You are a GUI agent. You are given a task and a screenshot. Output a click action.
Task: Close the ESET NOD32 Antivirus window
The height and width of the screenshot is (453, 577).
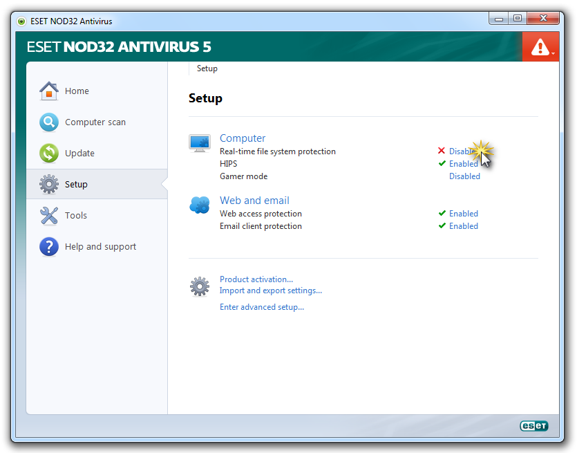pyautogui.click(x=543, y=19)
